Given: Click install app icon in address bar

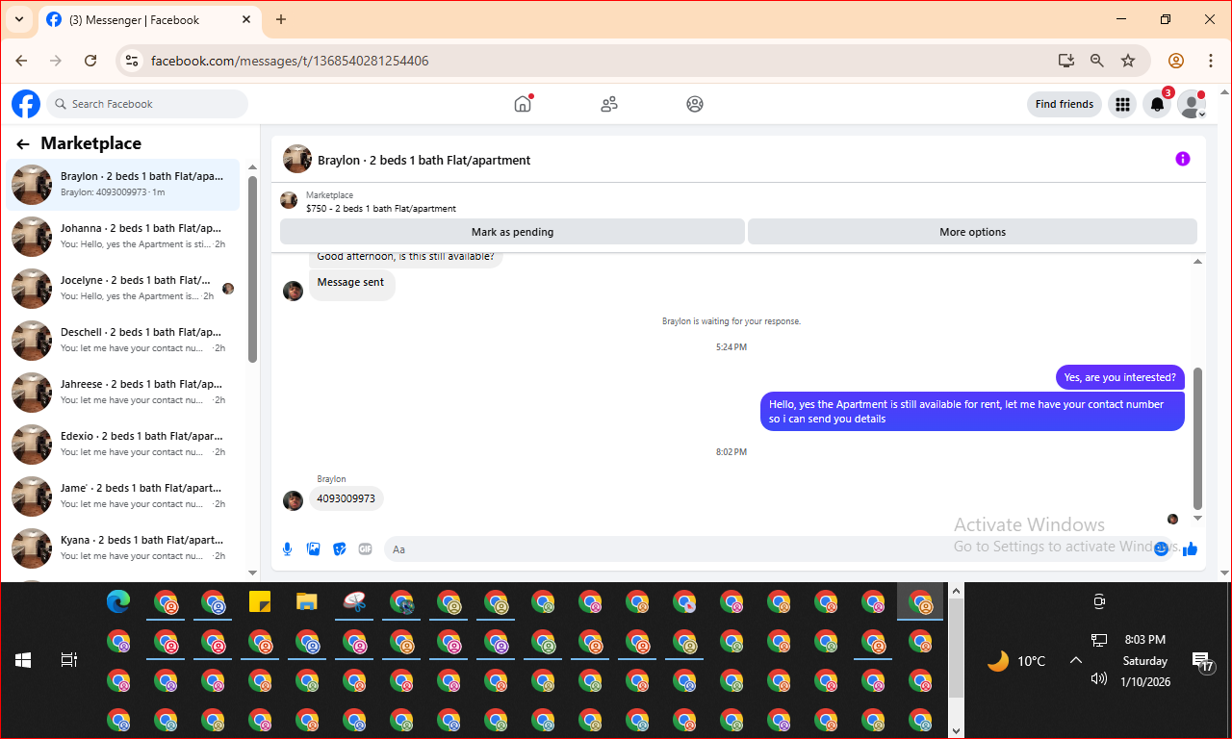Looking at the screenshot, I should tap(1065, 61).
